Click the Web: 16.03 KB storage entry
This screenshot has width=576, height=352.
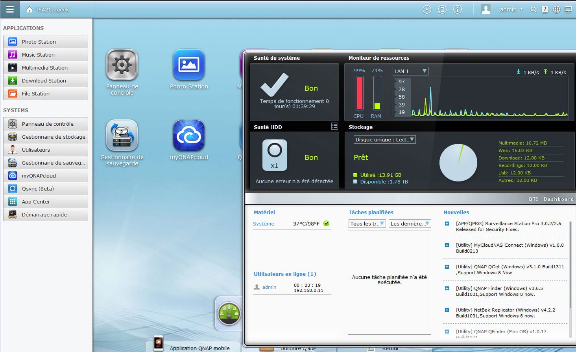tap(515, 150)
